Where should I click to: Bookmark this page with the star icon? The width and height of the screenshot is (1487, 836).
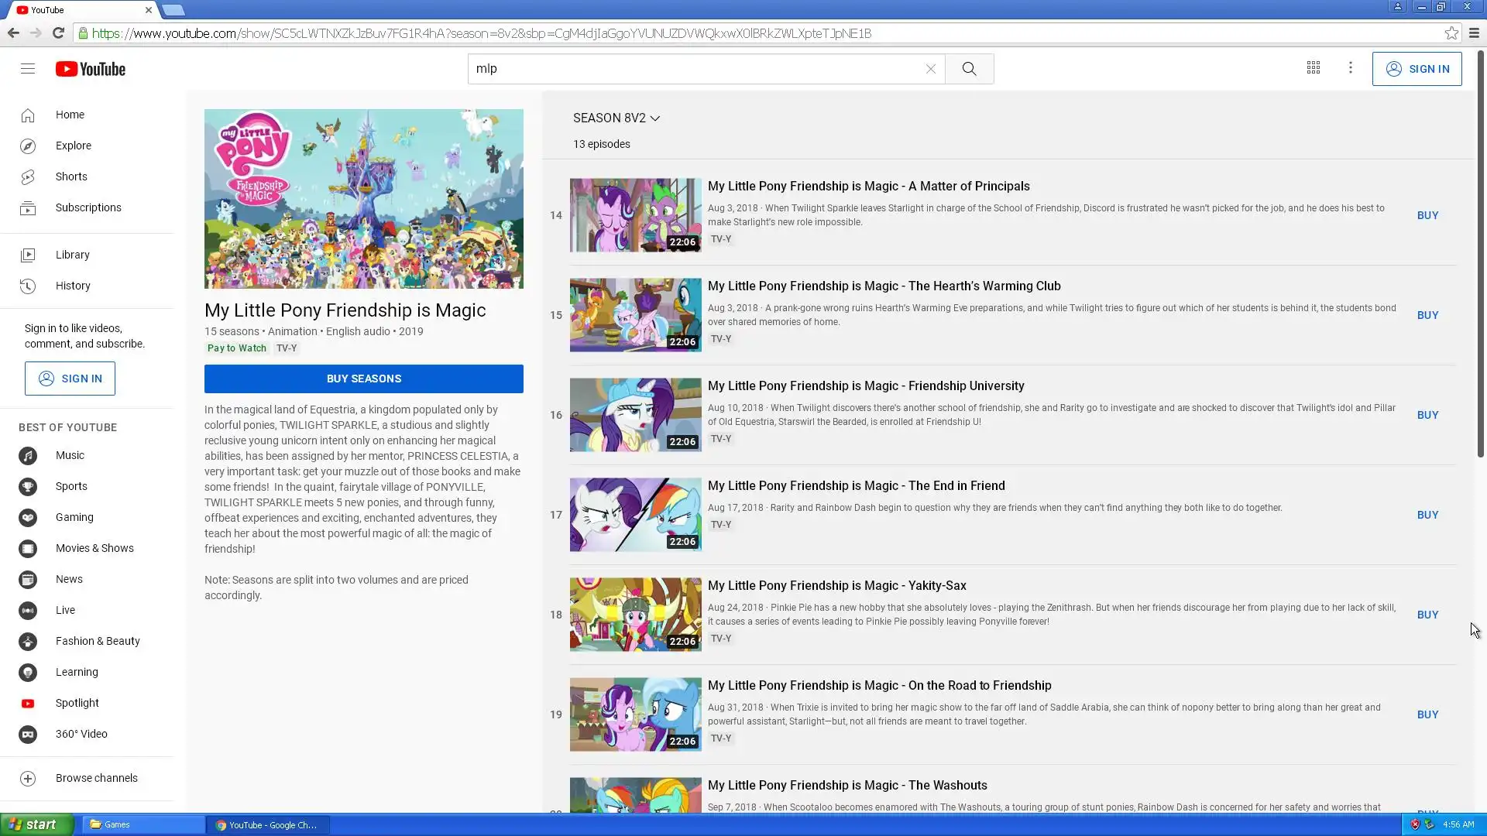click(1451, 33)
